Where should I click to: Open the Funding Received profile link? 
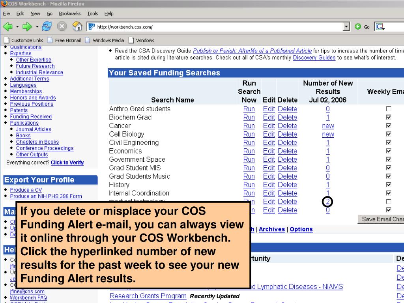tap(31, 117)
